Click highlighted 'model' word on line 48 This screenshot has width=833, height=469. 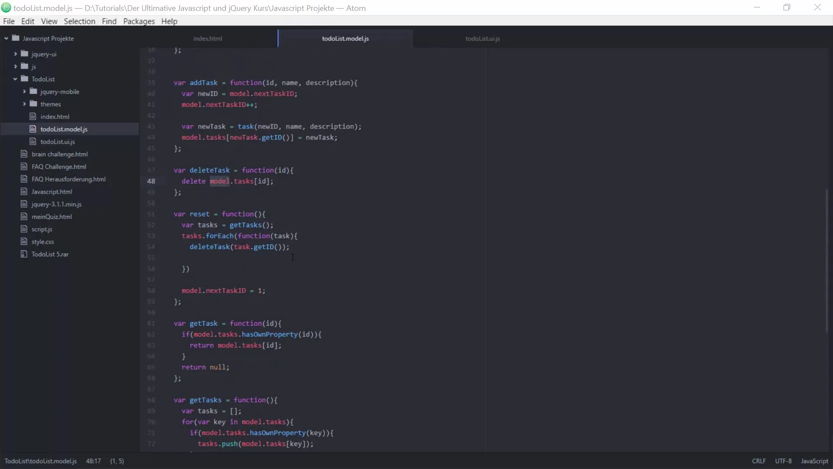point(220,181)
